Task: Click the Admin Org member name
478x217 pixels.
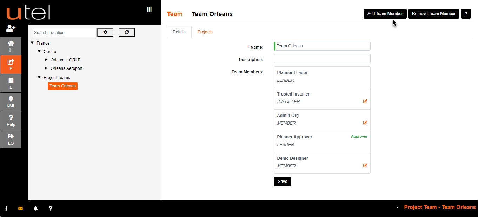Action: (x=288, y=116)
